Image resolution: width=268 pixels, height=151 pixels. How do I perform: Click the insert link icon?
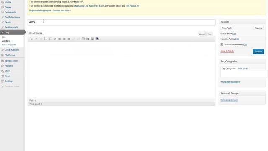pos(74,39)
